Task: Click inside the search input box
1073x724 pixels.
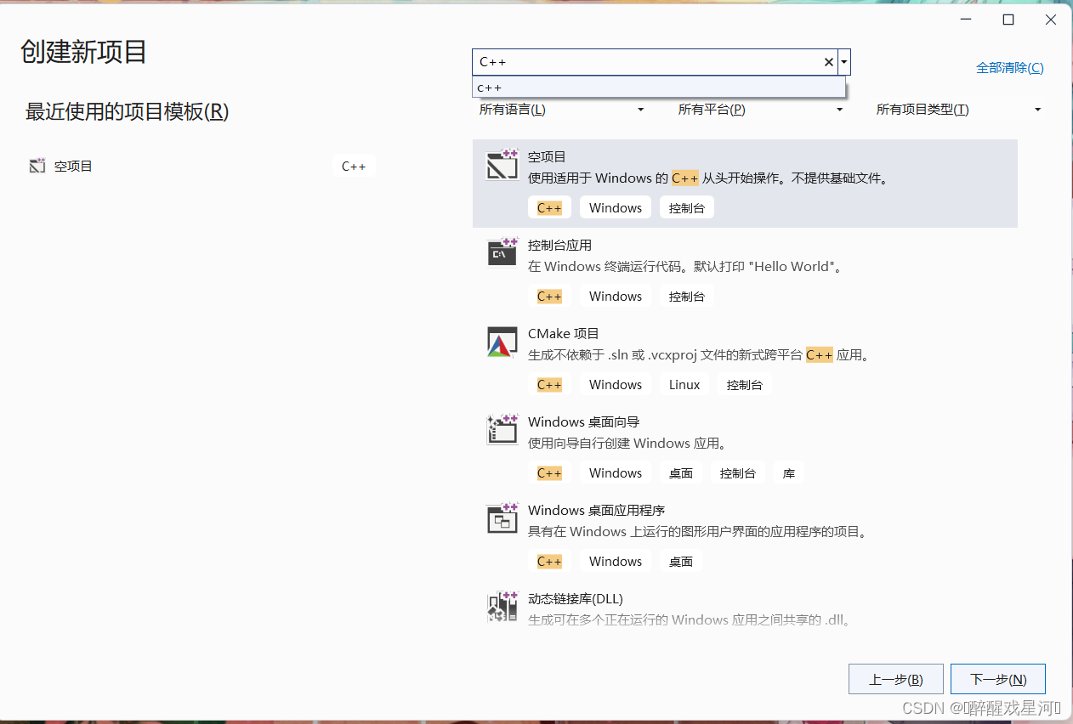Action: (x=646, y=61)
